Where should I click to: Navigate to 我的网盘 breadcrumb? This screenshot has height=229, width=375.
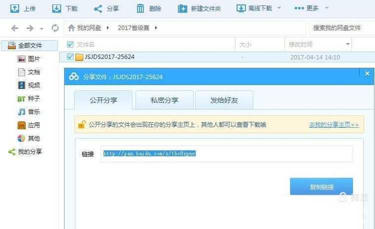pos(89,28)
